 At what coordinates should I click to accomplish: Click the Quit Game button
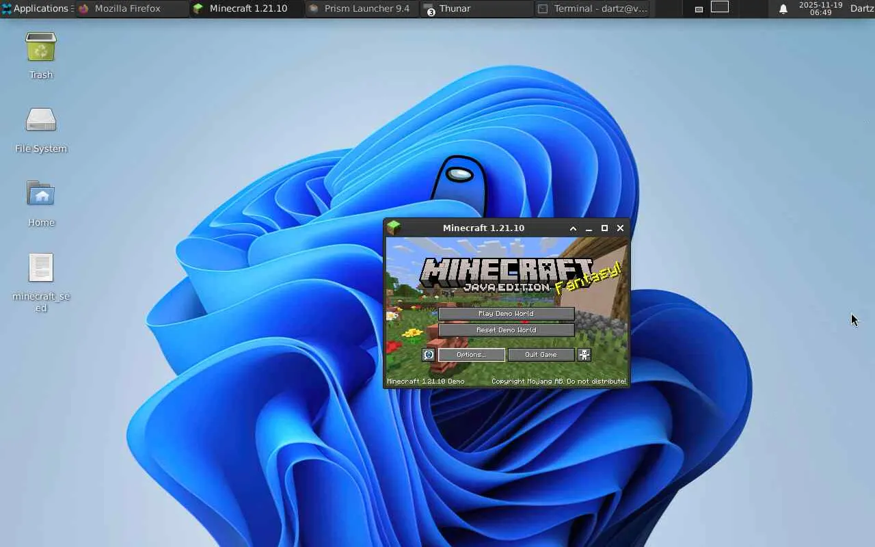(x=541, y=355)
